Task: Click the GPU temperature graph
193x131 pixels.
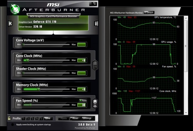Action: pos(147,30)
